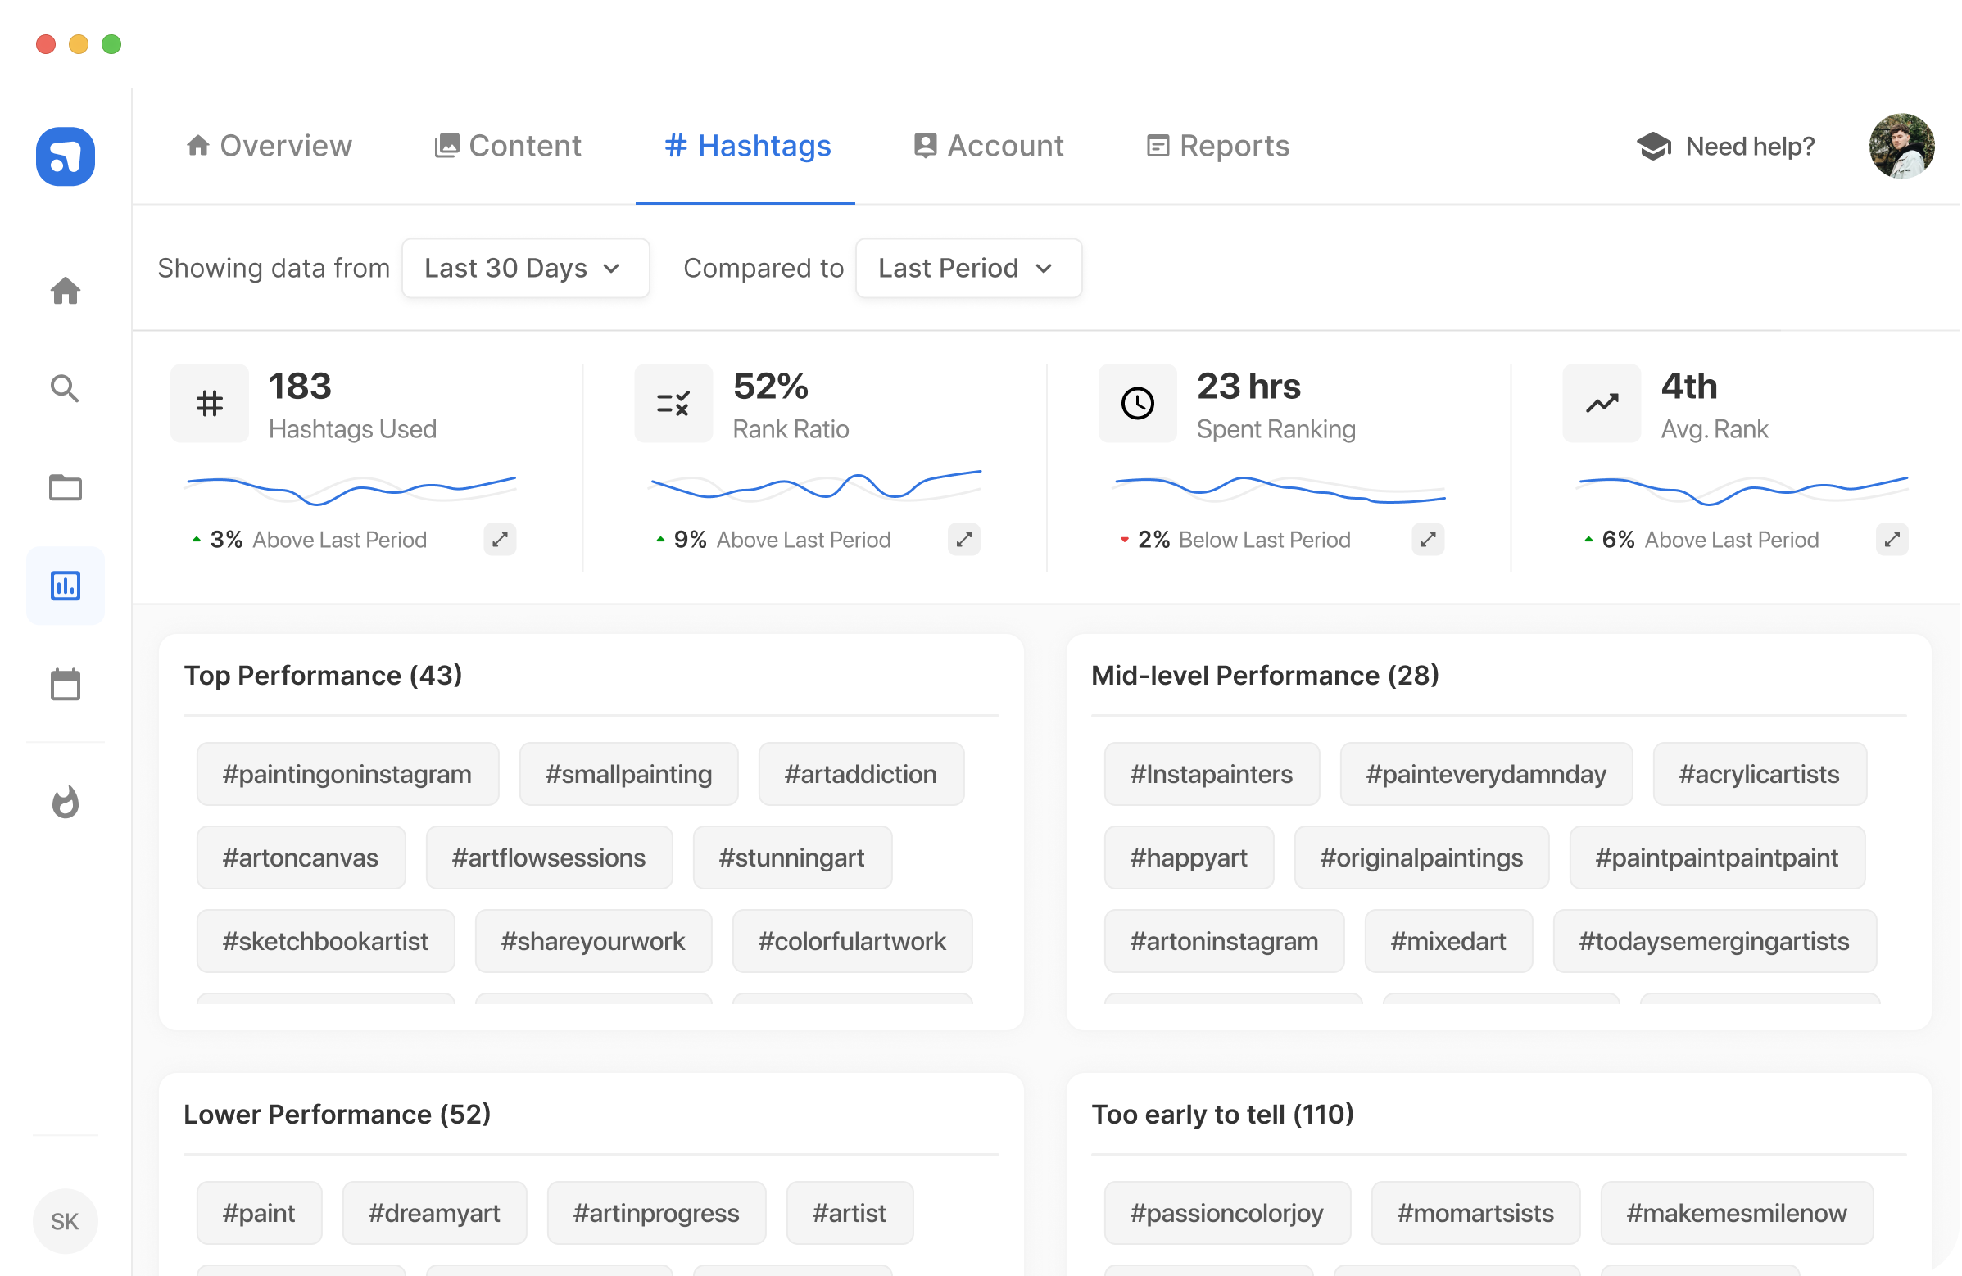
Task: Expand the Rank Ratio chart
Action: (963, 539)
